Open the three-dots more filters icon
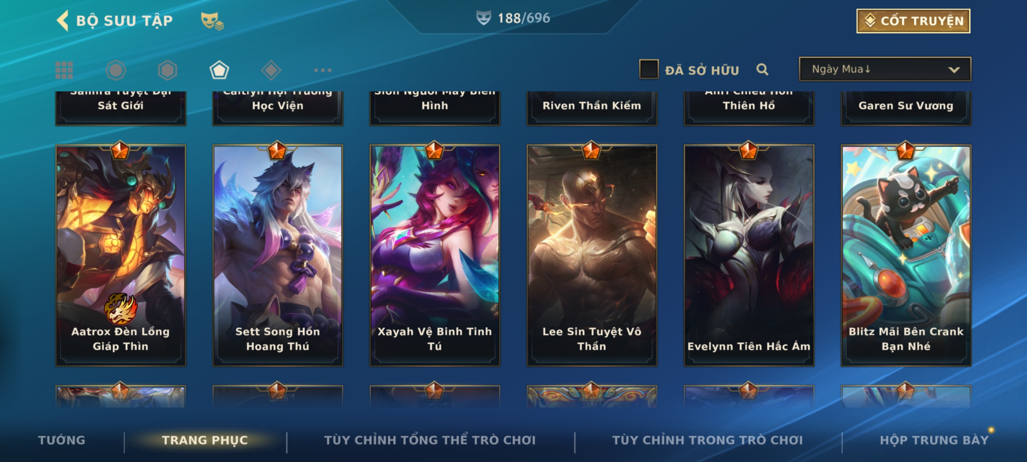 pos(323,70)
